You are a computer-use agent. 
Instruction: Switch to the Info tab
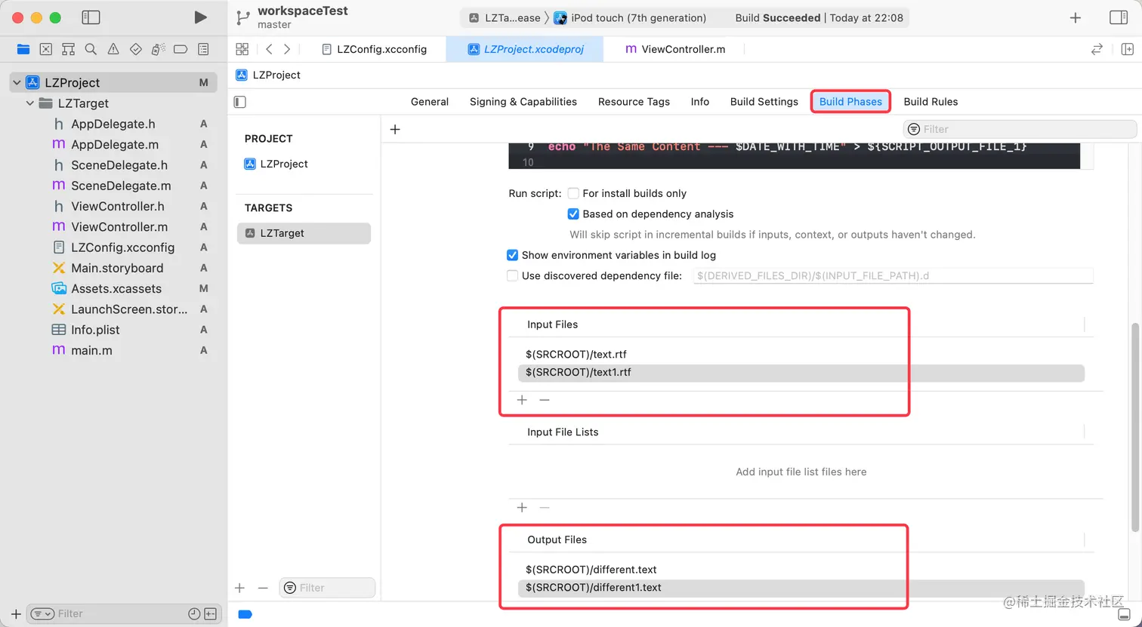[700, 102]
